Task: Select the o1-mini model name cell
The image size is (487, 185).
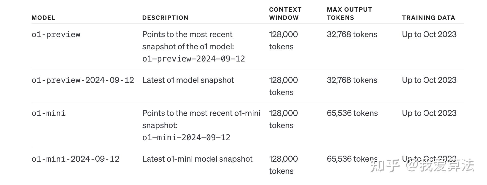Action: pyautogui.click(x=49, y=113)
